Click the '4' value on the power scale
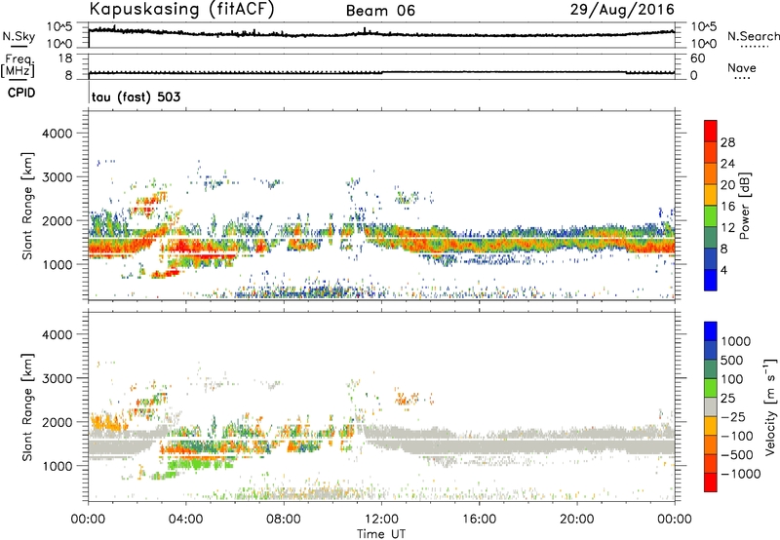 pyautogui.click(x=723, y=270)
